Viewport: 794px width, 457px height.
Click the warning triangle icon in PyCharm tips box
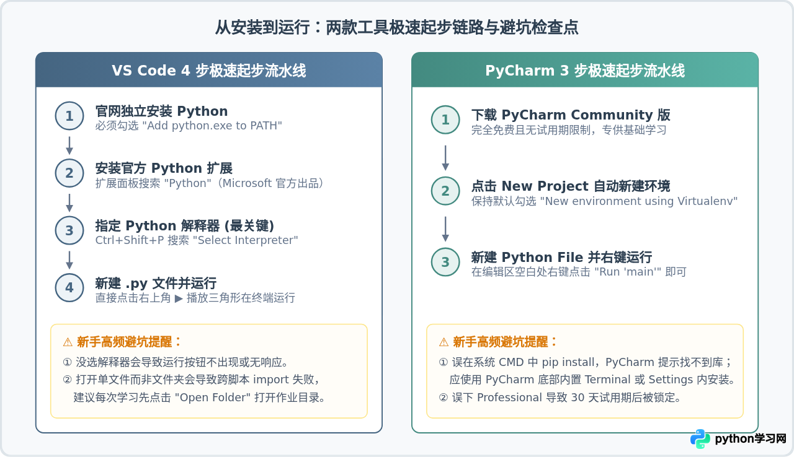point(444,342)
